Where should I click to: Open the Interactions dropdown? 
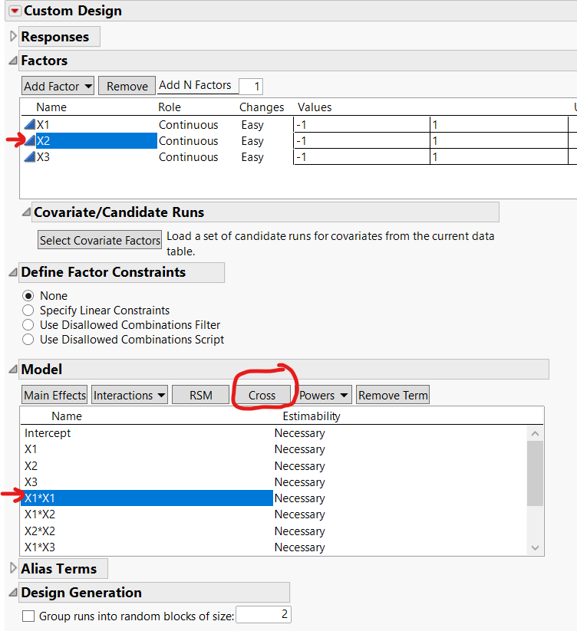click(x=129, y=394)
